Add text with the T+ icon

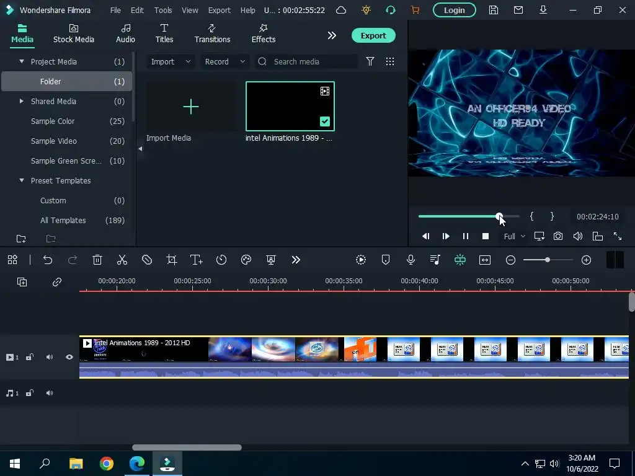click(x=197, y=260)
